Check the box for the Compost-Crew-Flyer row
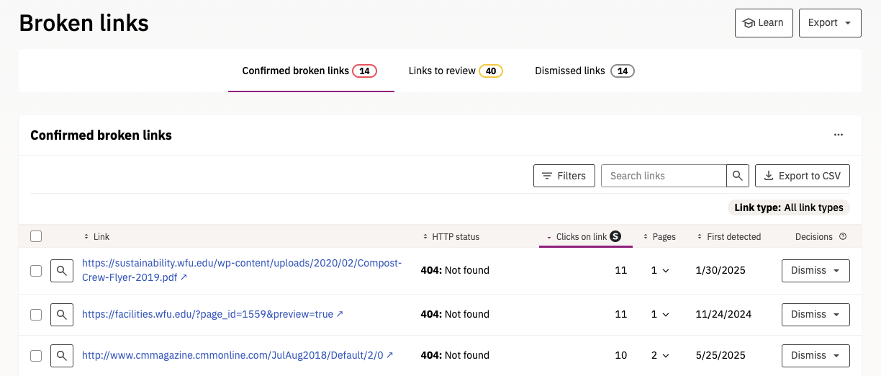Viewport: 881px width, 376px height. pos(36,271)
